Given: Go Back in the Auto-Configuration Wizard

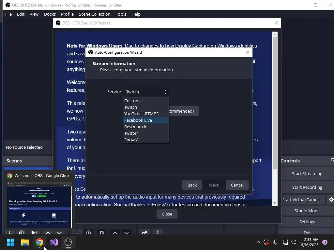Looking at the screenshot, I should [192, 185].
